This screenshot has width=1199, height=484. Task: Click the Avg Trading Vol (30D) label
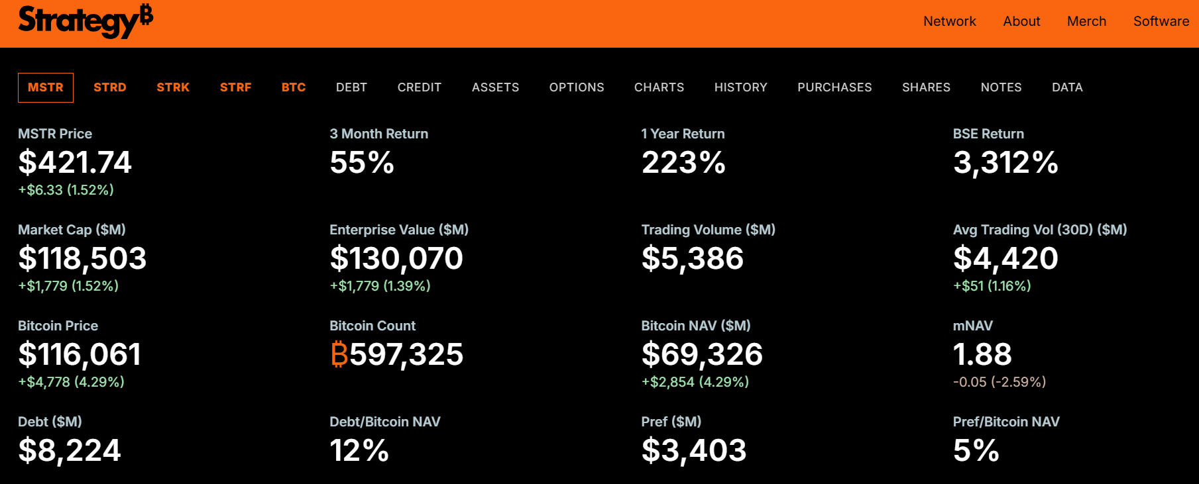(1040, 230)
